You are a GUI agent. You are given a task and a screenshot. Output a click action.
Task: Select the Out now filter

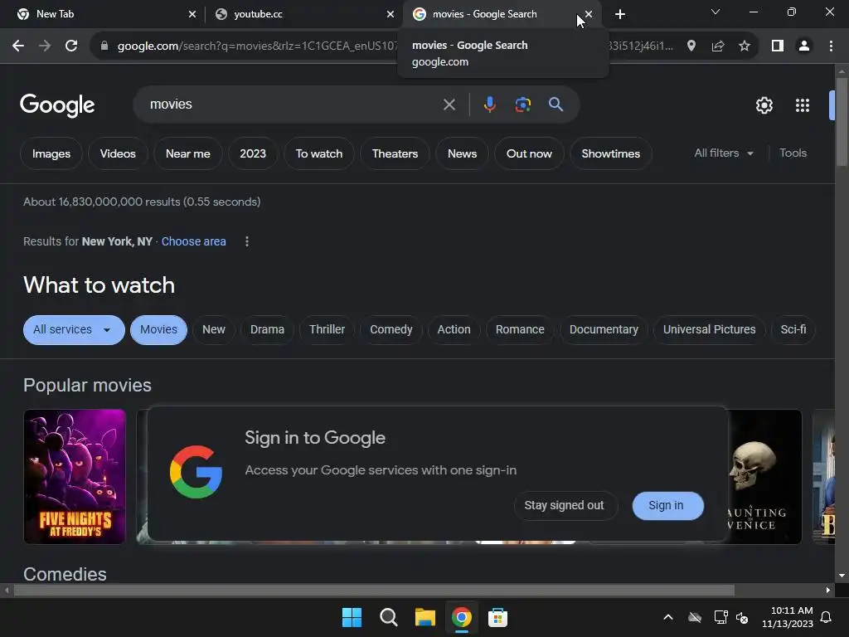point(529,153)
